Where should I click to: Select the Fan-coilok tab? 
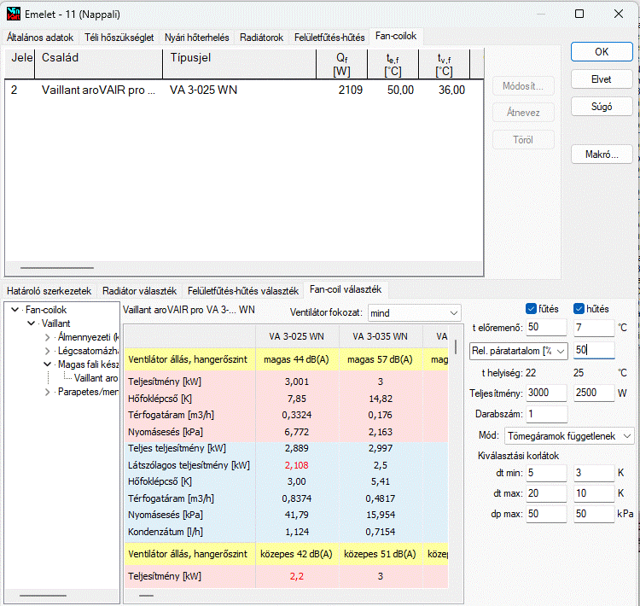pos(396,37)
